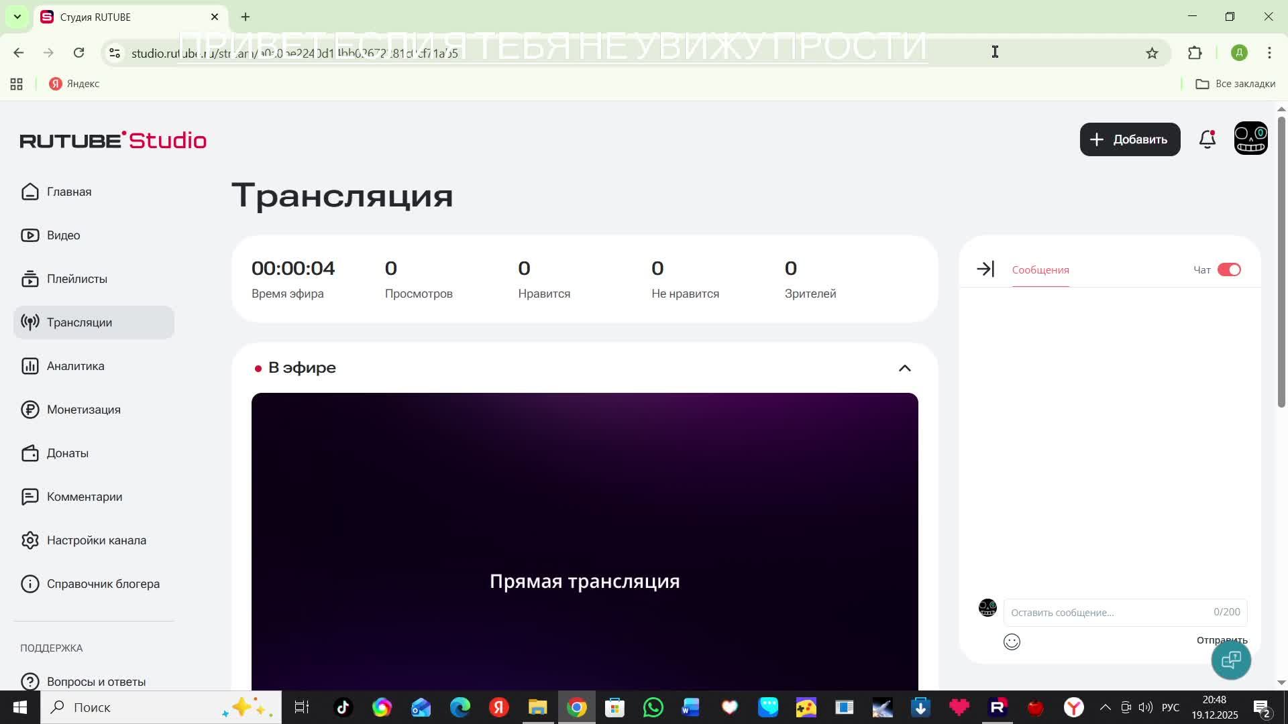Collapse the "В эфире" section
Image resolution: width=1288 pixels, height=724 pixels.
coord(904,368)
